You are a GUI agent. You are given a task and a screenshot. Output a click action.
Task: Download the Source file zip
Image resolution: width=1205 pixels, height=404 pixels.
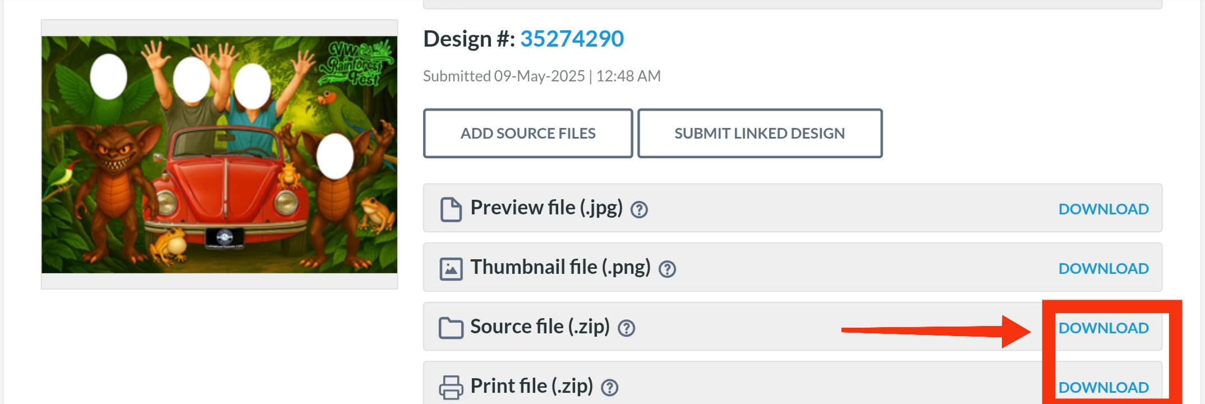(x=1103, y=328)
